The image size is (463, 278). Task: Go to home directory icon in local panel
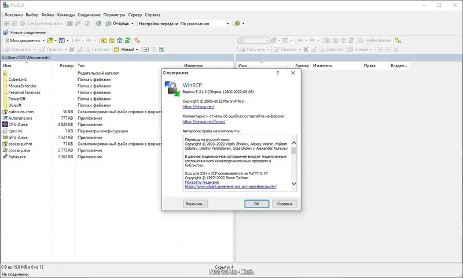[120, 40]
